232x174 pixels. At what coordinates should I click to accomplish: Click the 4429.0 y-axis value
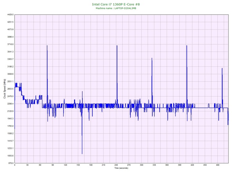(10, 15)
